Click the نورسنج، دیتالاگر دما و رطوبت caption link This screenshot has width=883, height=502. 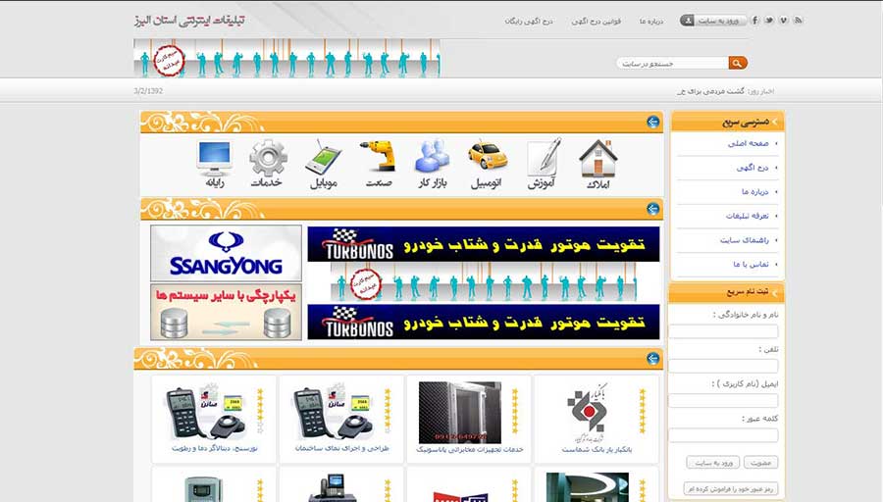click(x=215, y=448)
